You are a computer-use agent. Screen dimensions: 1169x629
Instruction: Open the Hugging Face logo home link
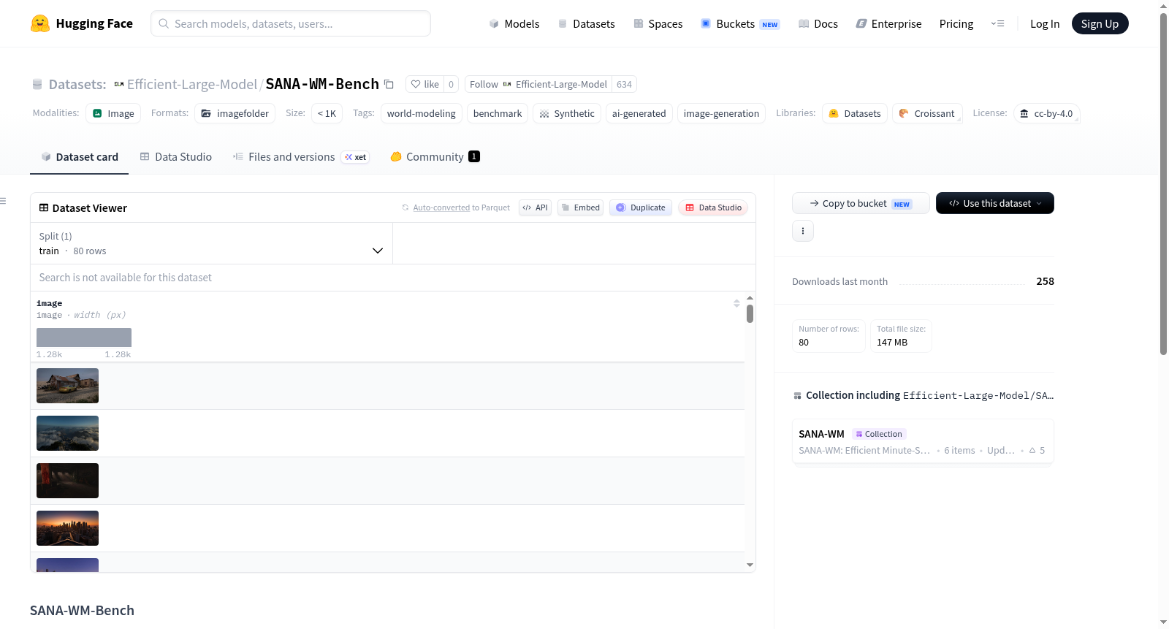click(81, 23)
